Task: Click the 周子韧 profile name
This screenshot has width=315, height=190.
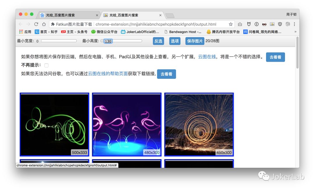Action: click(291, 14)
